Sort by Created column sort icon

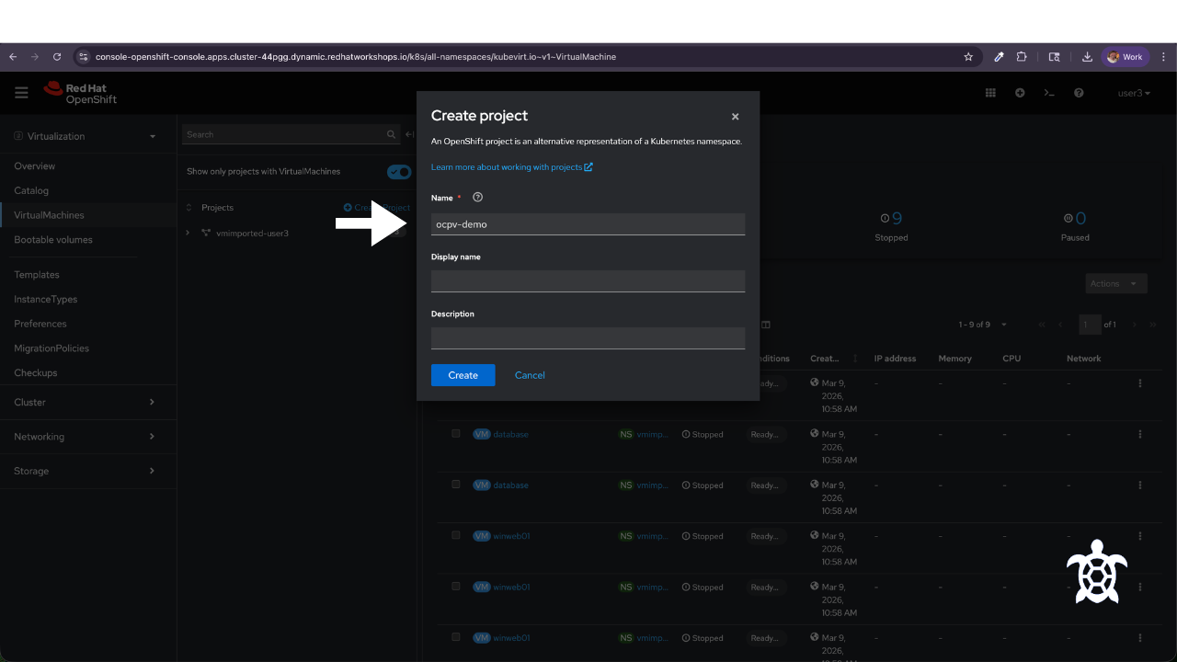pyautogui.click(x=855, y=359)
